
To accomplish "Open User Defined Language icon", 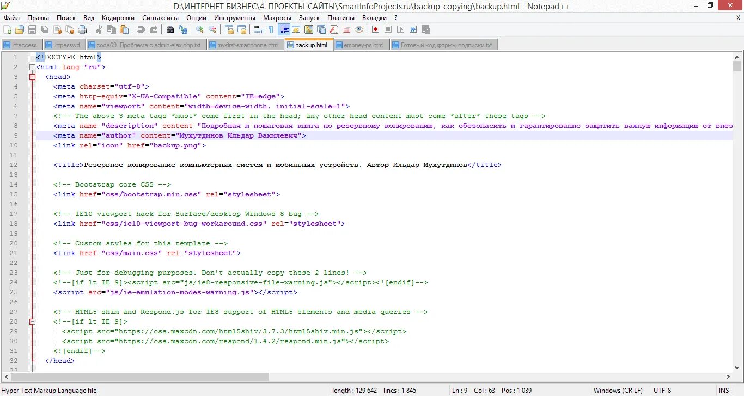I will [296, 29].
